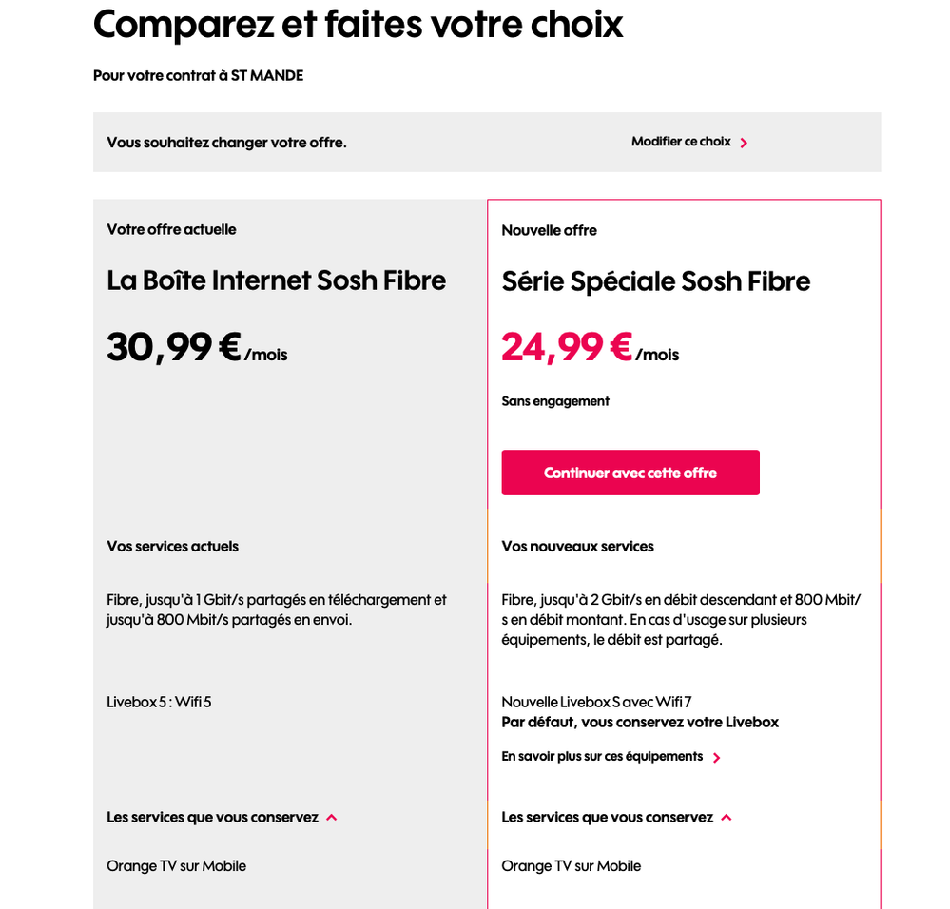The width and height of the screenshot is (950, 909).
Task: Click the 24,99 € new offer price
Action: pos(567,347)
